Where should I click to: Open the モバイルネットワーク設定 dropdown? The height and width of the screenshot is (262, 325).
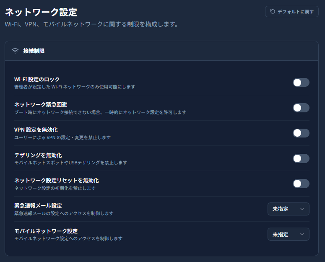289,234
